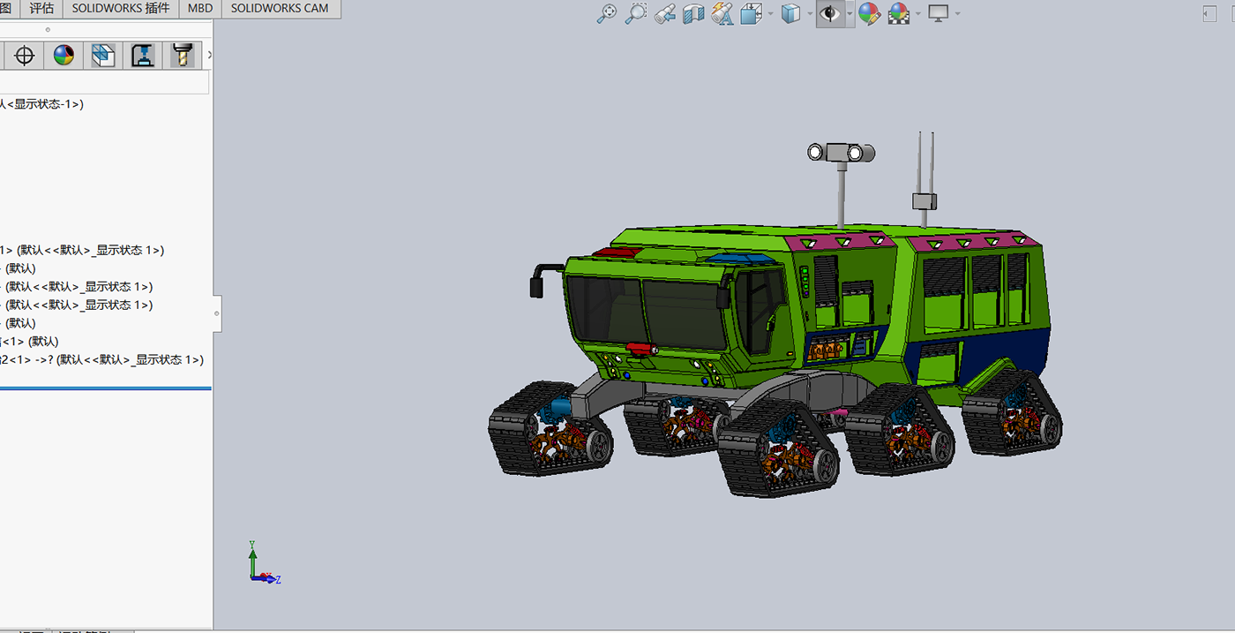Expand the View Orientation dropdown arrow
Image resolution: width=1235 pixels, height=633 pixels.
[768, 15]
